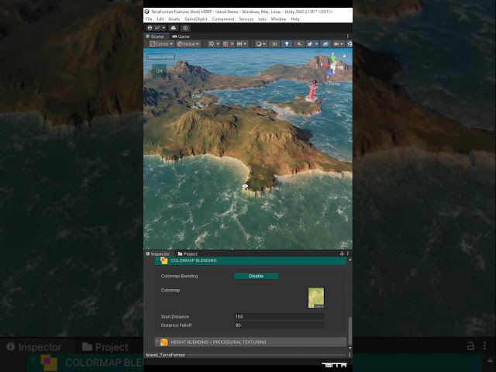
Task: Click the Inspector vertical scrollbar thumb
Action: [350, 331]
